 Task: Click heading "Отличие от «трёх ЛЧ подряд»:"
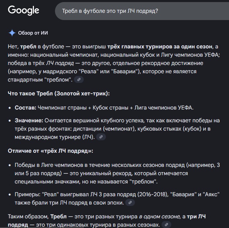(x=50, y=151)
